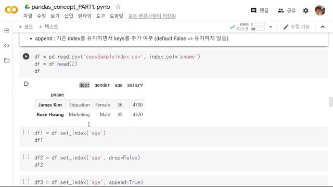Add a new code cell with + 코드
The width and height of the screenshot is (333, 187).
click(x=25, y=26)
